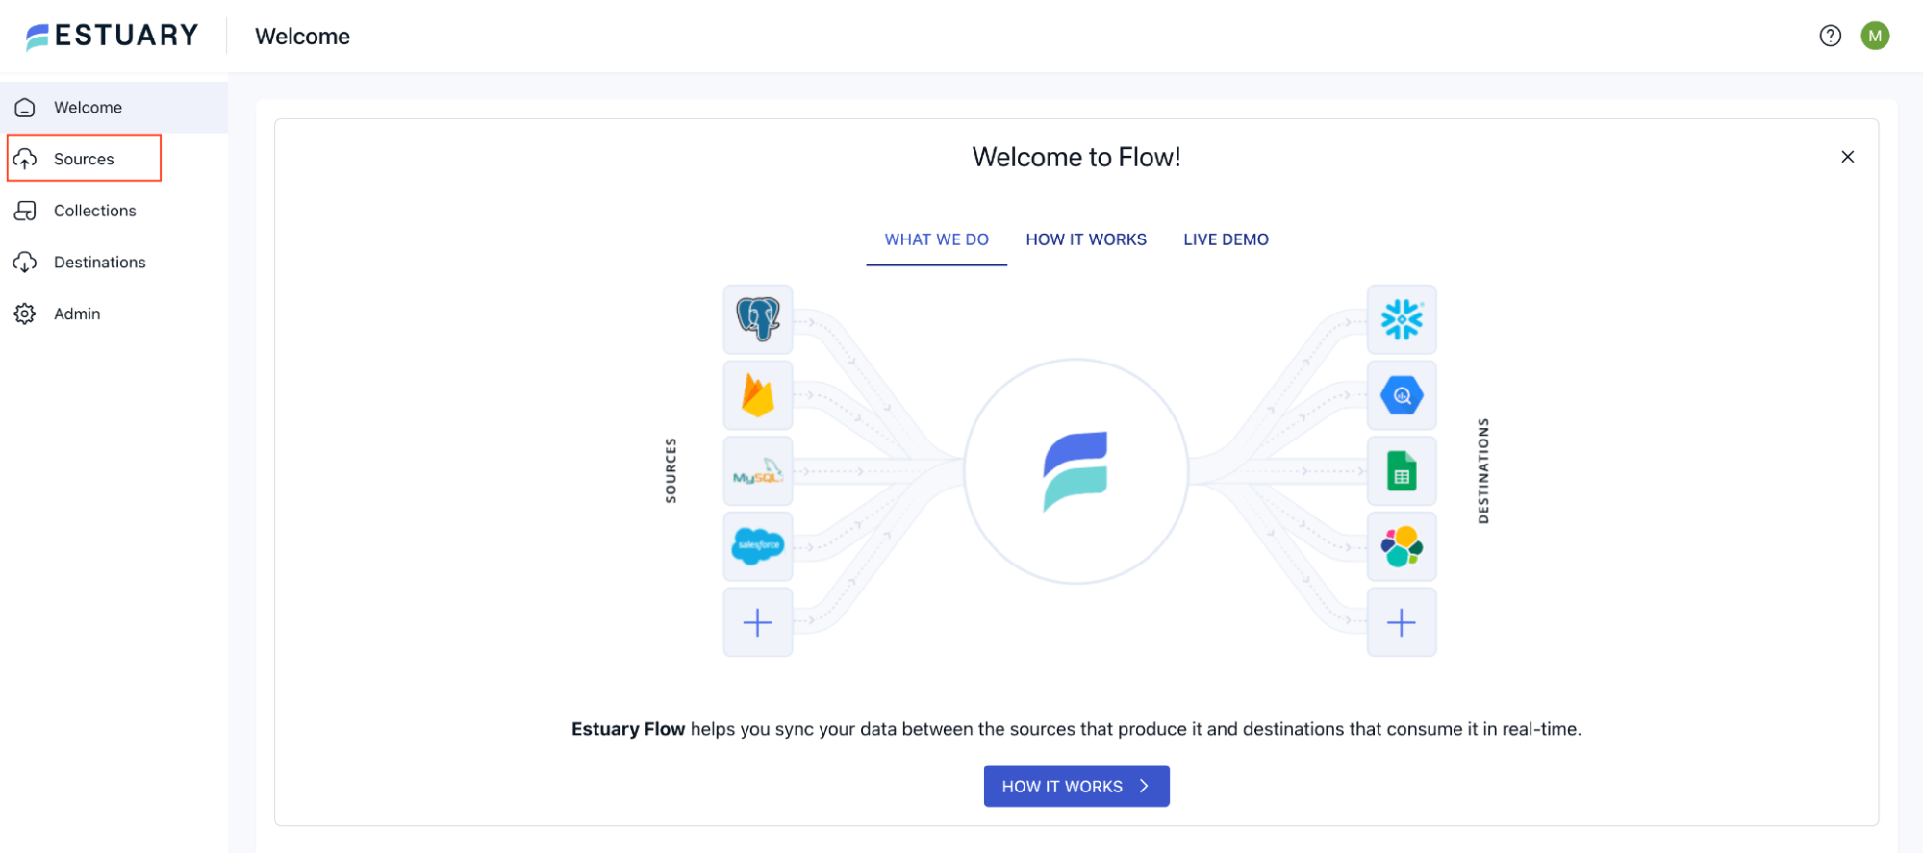Click the Sources cloud upload icon
Screen dimensions: 1923x854
25,159
